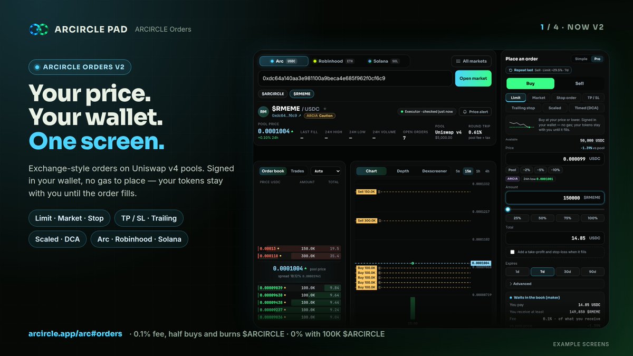This screenshot has width=633, height=356.
Task: Set chart interval to 5m
Action: [457, 171]
